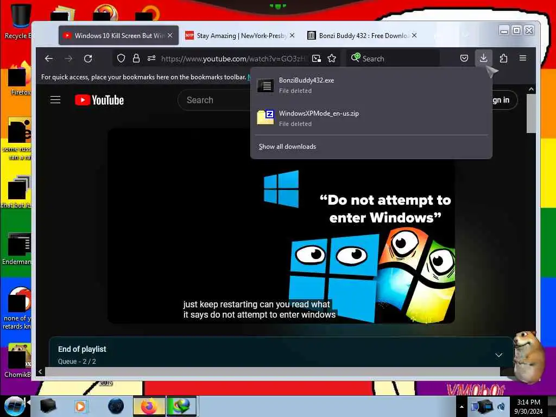The width and height of the screenshot is (556, 417).
Task: Click the Firefox taskbar button
Action: coord(149,406)
